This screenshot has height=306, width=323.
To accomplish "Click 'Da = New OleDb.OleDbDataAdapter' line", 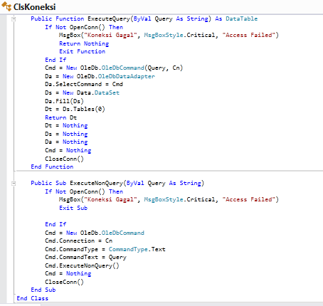I will click(100, 76).
